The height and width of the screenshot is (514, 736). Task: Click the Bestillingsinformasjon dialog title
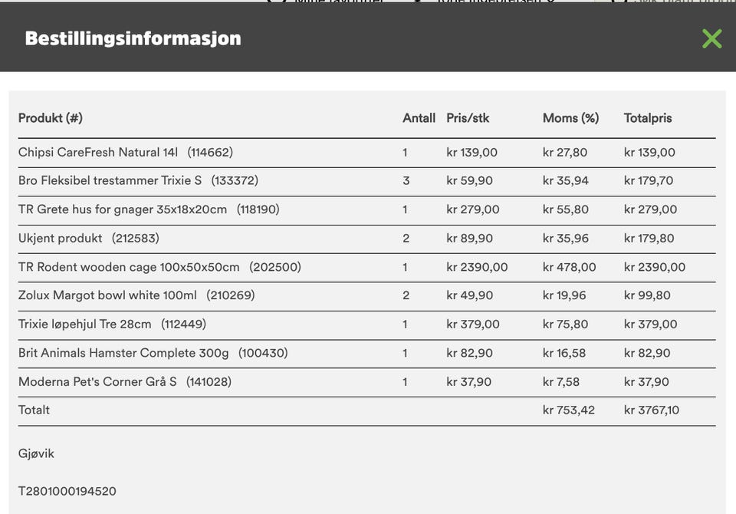[133, 38]
